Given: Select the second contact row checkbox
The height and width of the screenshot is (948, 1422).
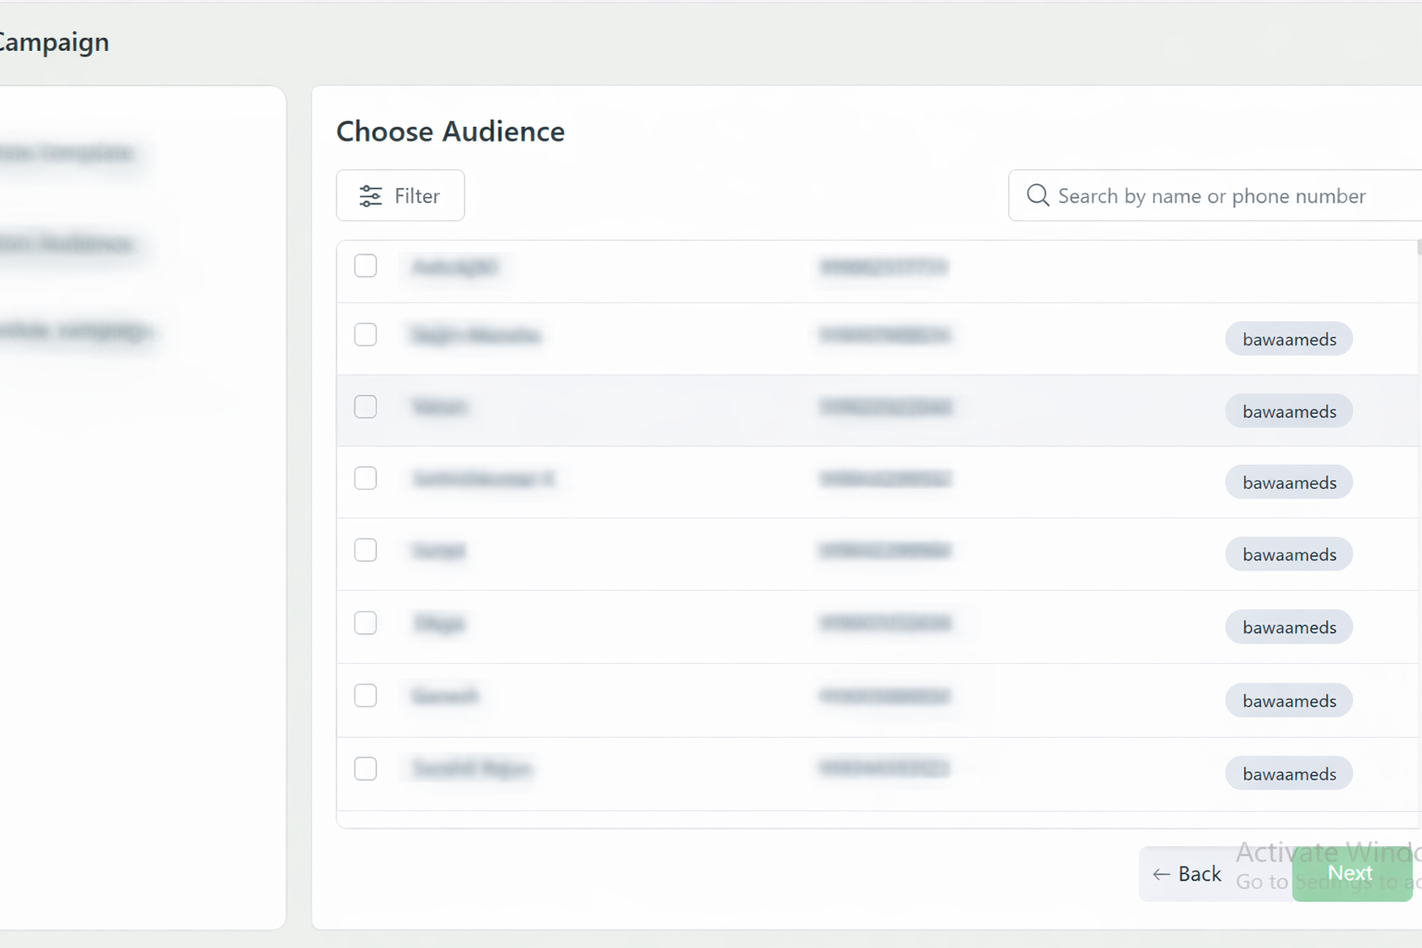Looking at the screenshot, I should click(x=366, y=334).
